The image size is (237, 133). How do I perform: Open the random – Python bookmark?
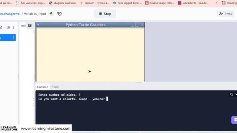(x=95, y=3)
